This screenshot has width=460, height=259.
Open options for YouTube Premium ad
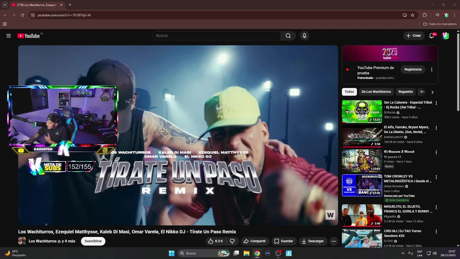point(432,69)
